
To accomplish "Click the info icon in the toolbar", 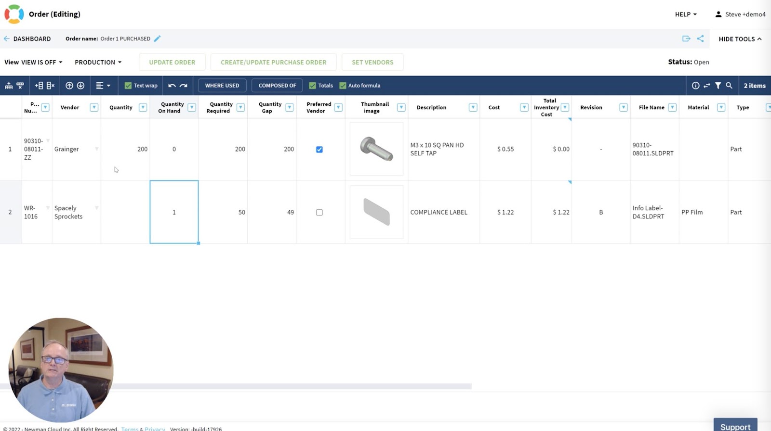I will [x=695, y=86].
